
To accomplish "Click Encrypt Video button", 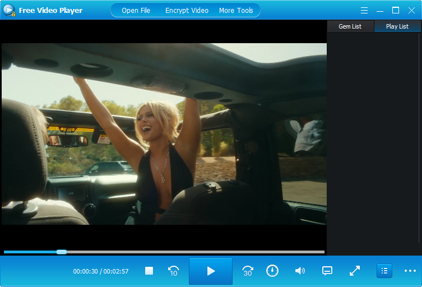I will (187, 11).
